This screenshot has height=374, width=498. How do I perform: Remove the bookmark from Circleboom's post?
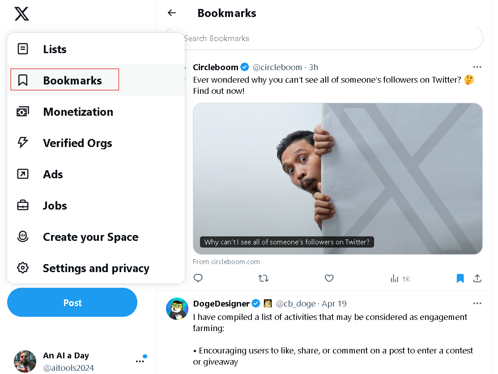[460, 278]
